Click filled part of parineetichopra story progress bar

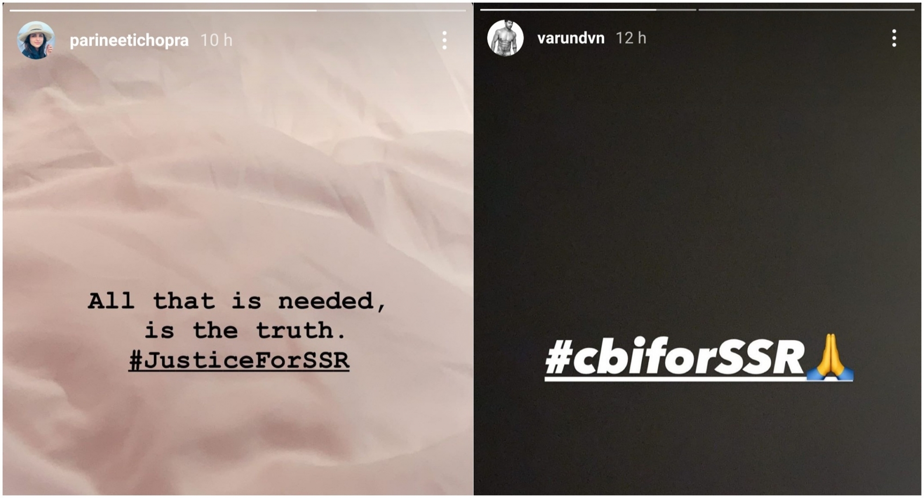(163, 10)
